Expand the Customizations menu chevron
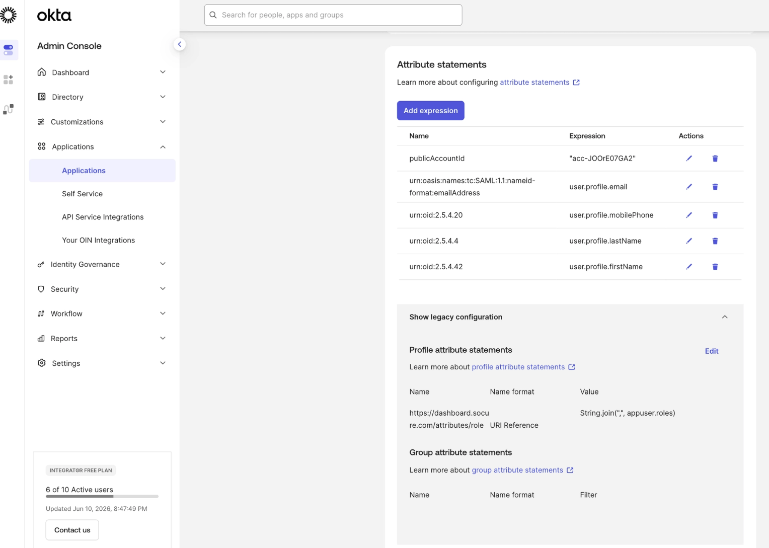This screenshot has width=769, height=548. point(163,121)
